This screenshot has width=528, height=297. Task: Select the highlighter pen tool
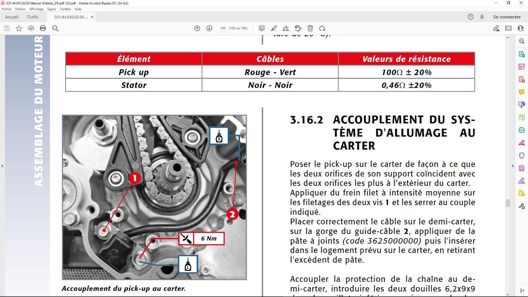pyautogui.click(x=273, y=28)
